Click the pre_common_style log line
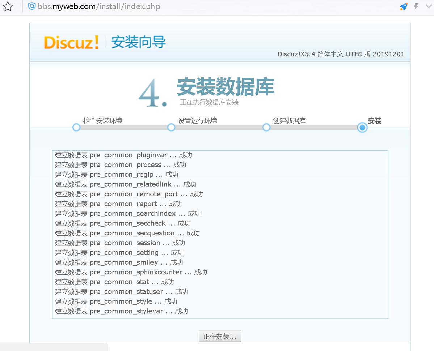The image size is (434, 351). [116, 301]
